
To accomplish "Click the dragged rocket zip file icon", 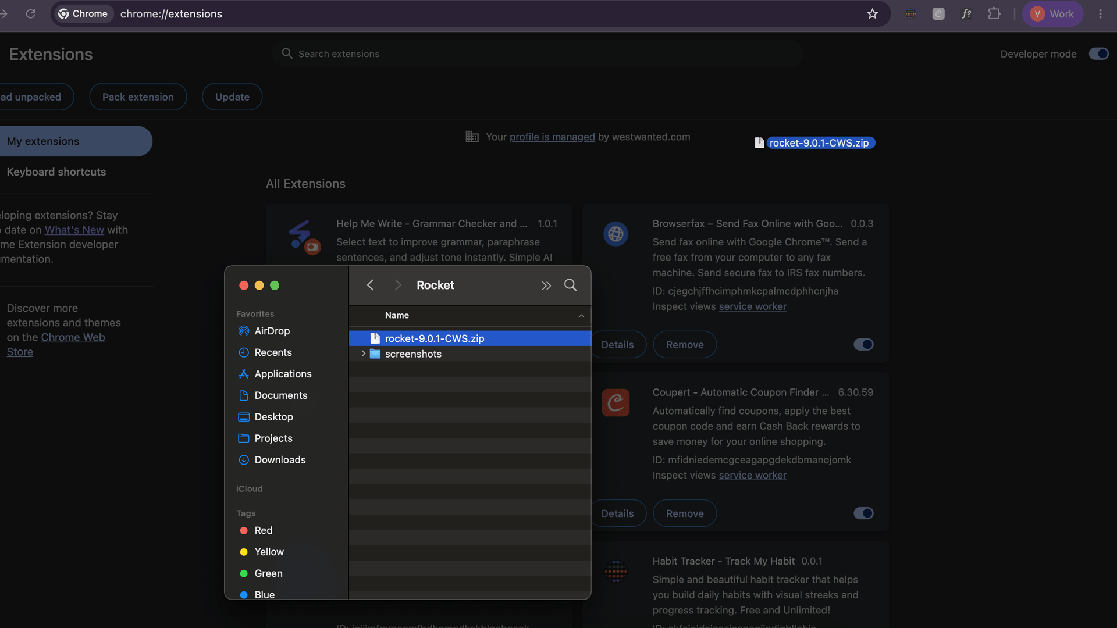I will point(759,142).
